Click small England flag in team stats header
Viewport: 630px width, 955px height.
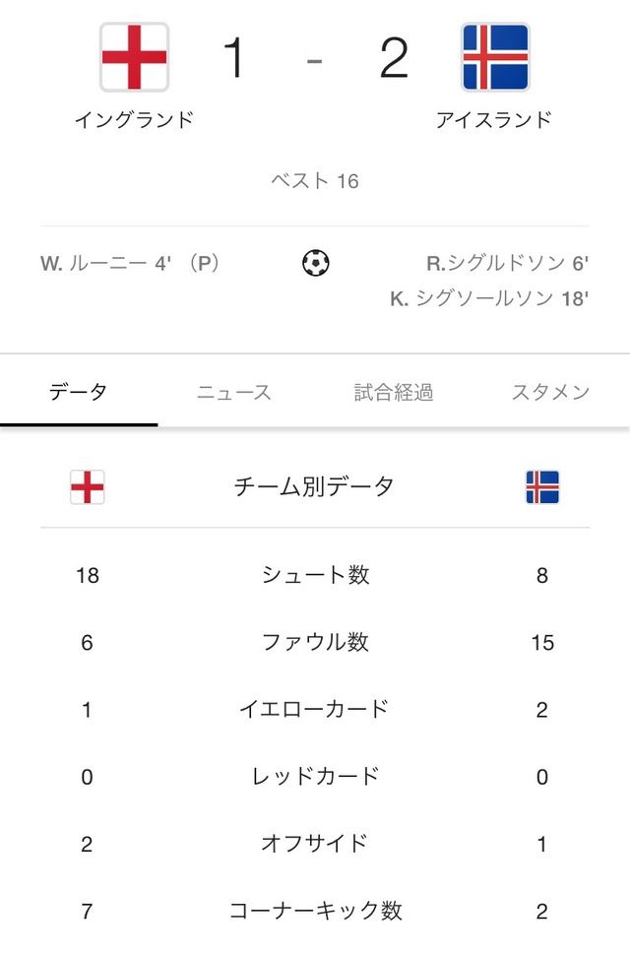(87, 486)
